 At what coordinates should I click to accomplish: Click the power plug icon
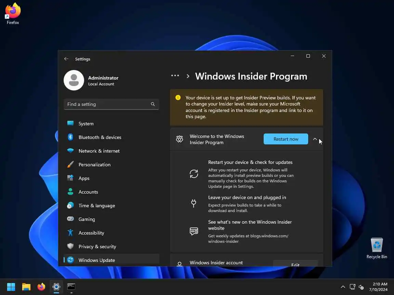[194, 203]
